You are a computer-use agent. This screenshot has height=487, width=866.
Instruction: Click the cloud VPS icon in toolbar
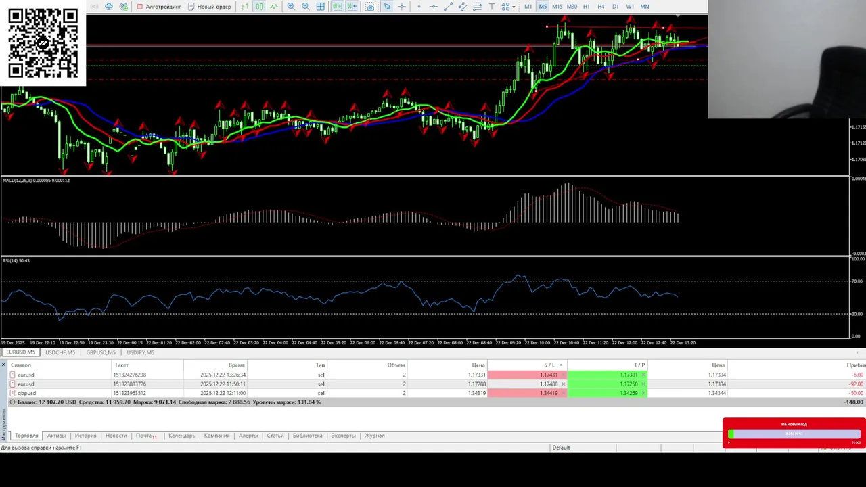point(109,6)
